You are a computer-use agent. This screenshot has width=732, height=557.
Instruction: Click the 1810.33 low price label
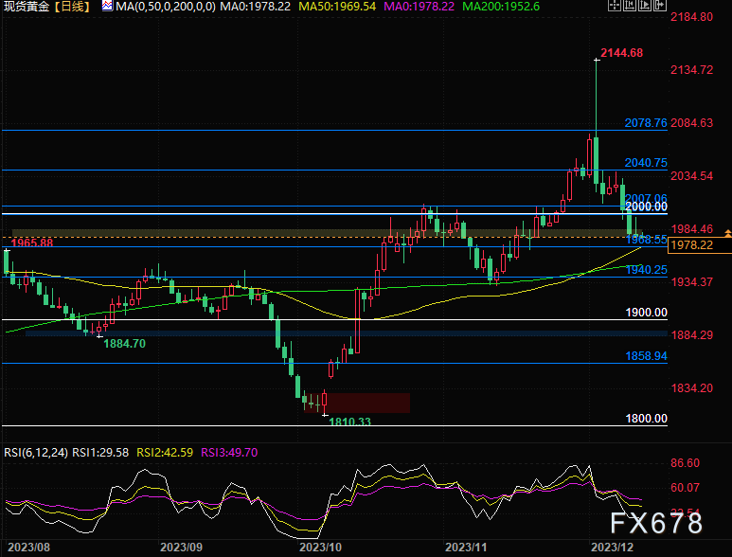coord(349,422)
